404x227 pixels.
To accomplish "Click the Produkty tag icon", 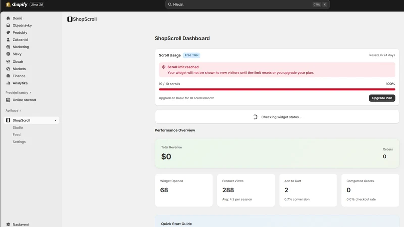I will 8,32.
